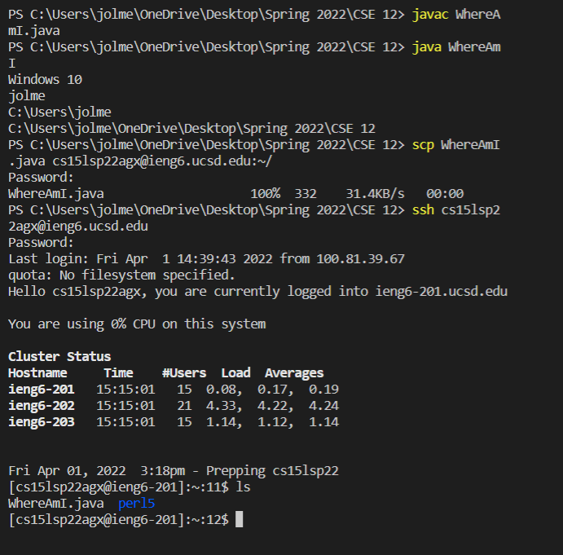Click the ls command at prompt 11
This screenshot has width=563, height=555.
tap(243, 487)
